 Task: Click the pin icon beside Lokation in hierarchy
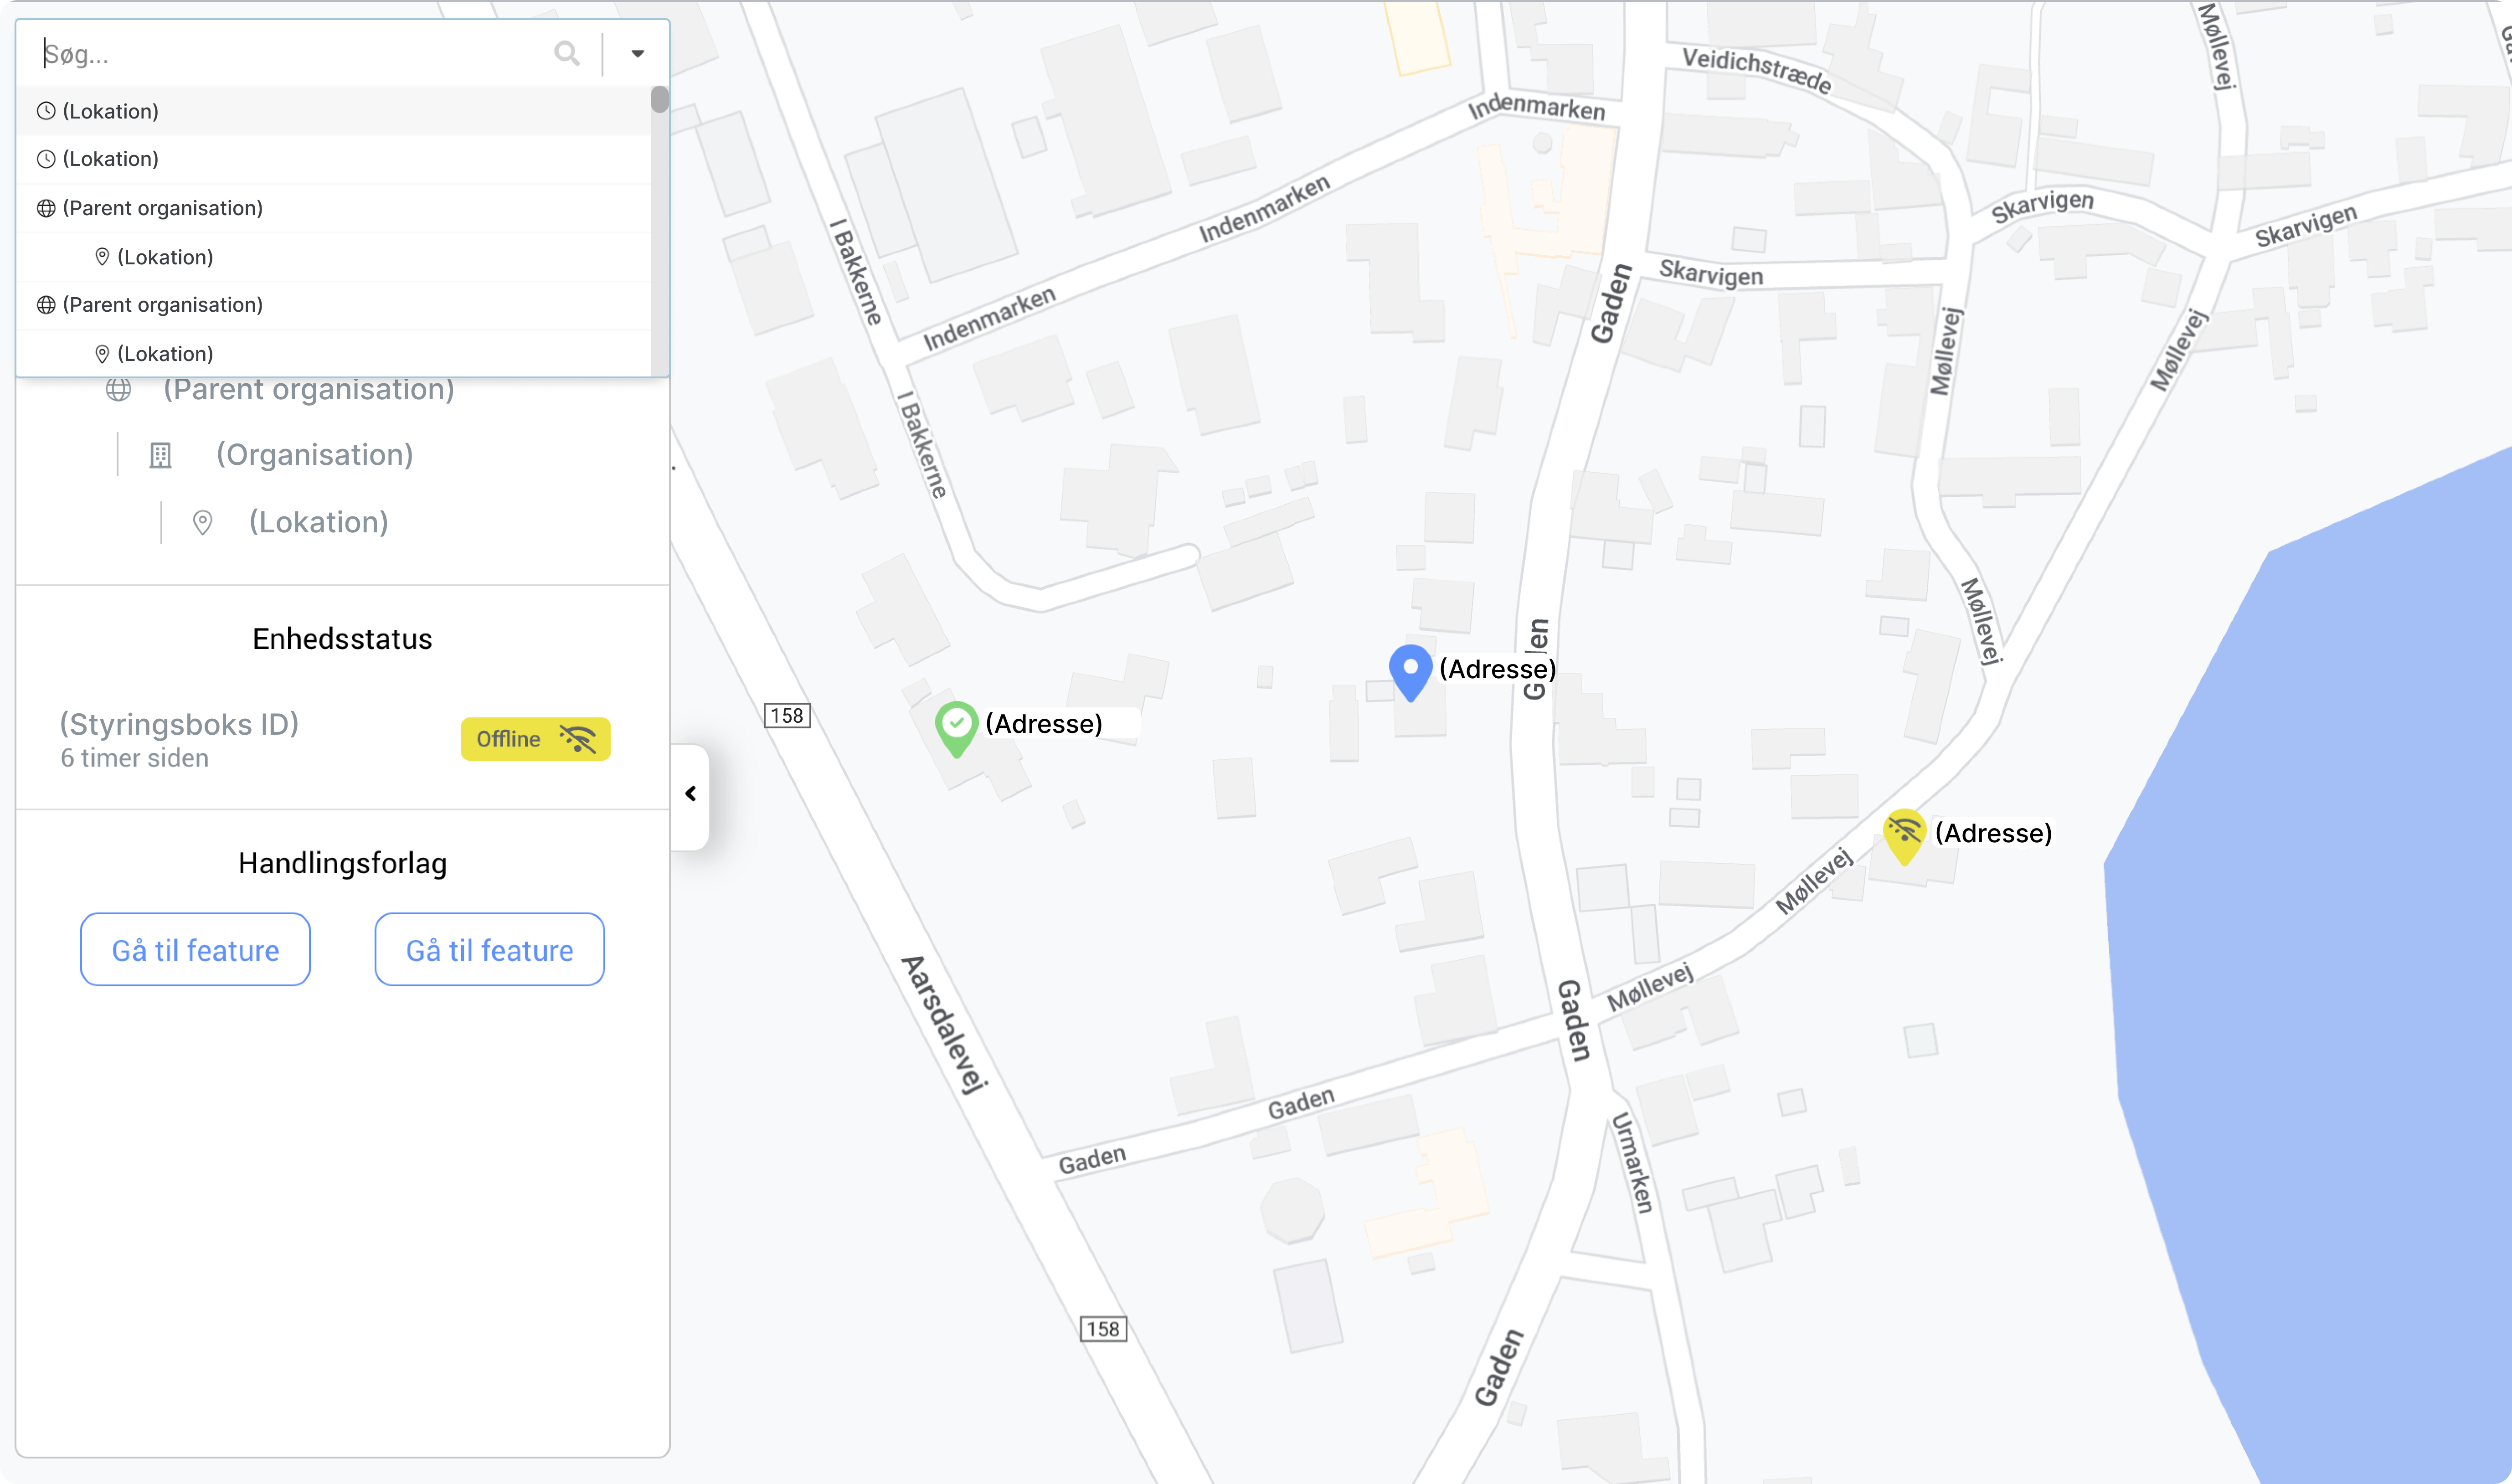203,523
